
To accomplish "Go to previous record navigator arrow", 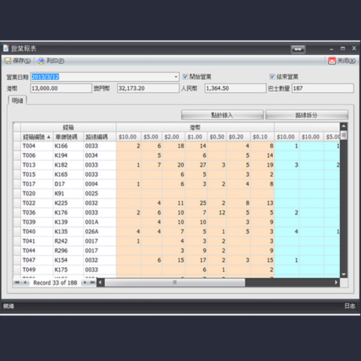I will pyautogui.click(x=25, y=282).
